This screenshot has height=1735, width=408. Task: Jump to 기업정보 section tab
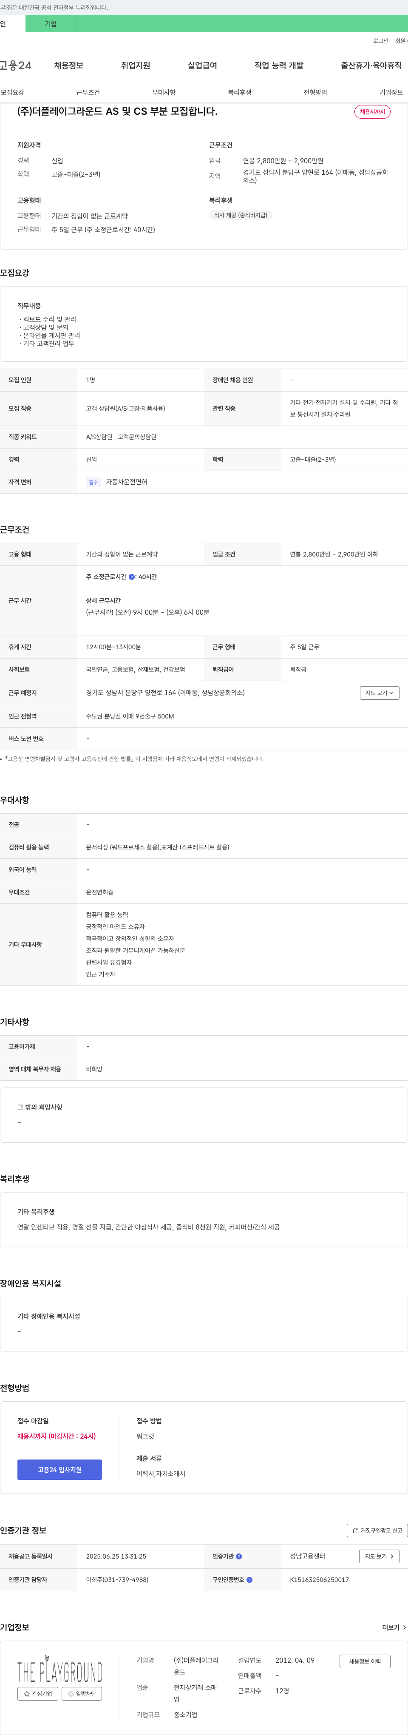pos(391,92)
